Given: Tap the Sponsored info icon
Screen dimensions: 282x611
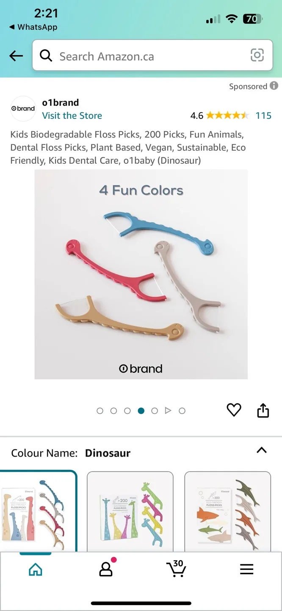Looking at the screenshot, I should [273, 86].
